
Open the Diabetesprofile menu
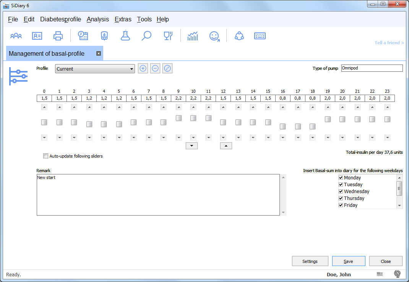tap(60, 19)
